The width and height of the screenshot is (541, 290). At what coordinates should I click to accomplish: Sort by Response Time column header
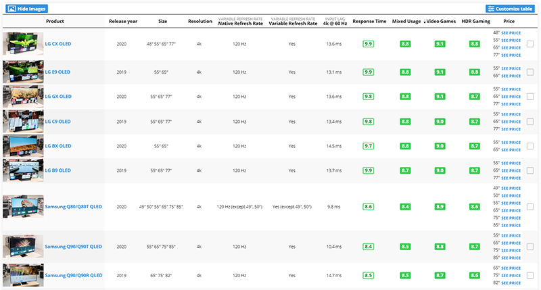(x=369, y=21)
